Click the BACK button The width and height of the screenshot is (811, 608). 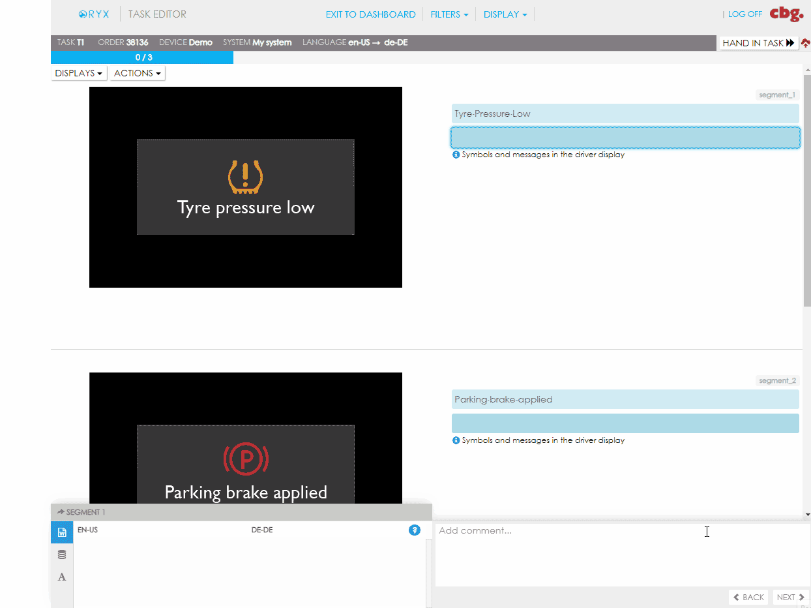click(748, 597)
